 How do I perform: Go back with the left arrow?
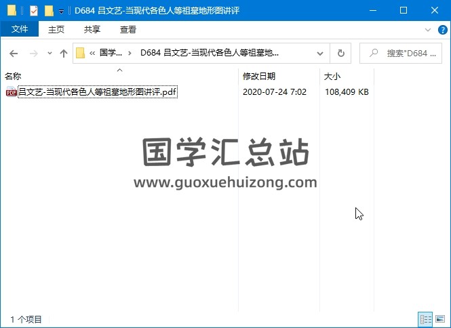pyautogui.click(x=14, y=53)
